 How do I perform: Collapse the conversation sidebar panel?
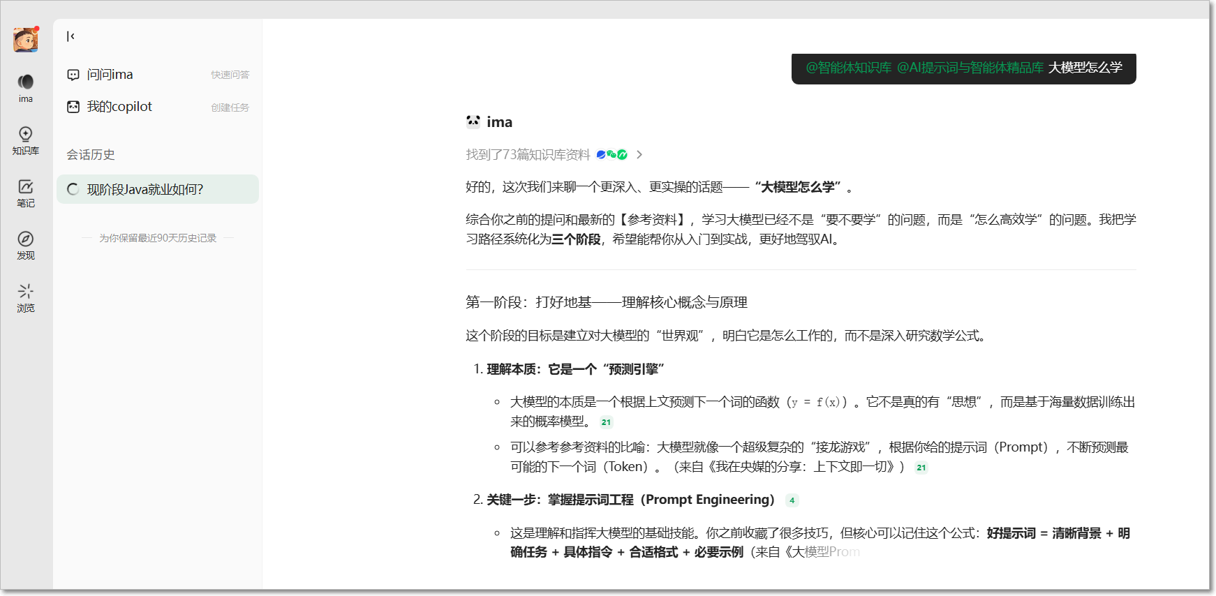(x=71, y=36)
